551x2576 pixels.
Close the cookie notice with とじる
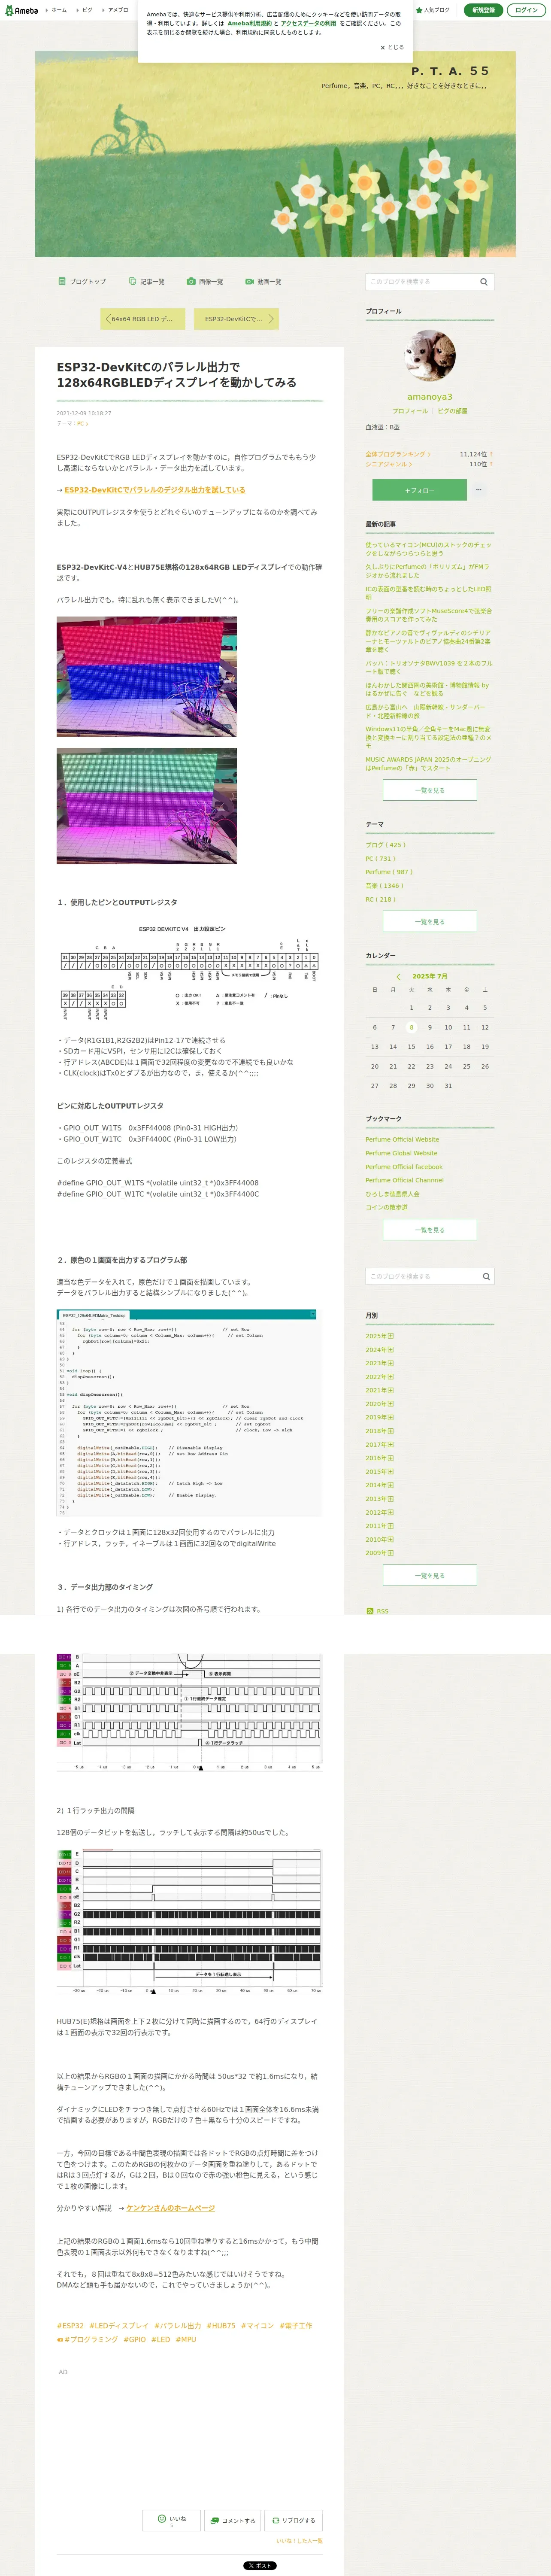click(392, 47)
